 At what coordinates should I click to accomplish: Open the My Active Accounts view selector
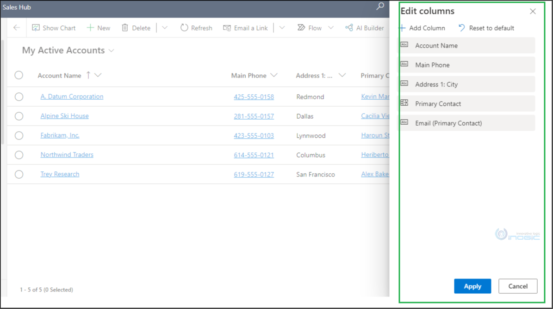pos(68,50)
